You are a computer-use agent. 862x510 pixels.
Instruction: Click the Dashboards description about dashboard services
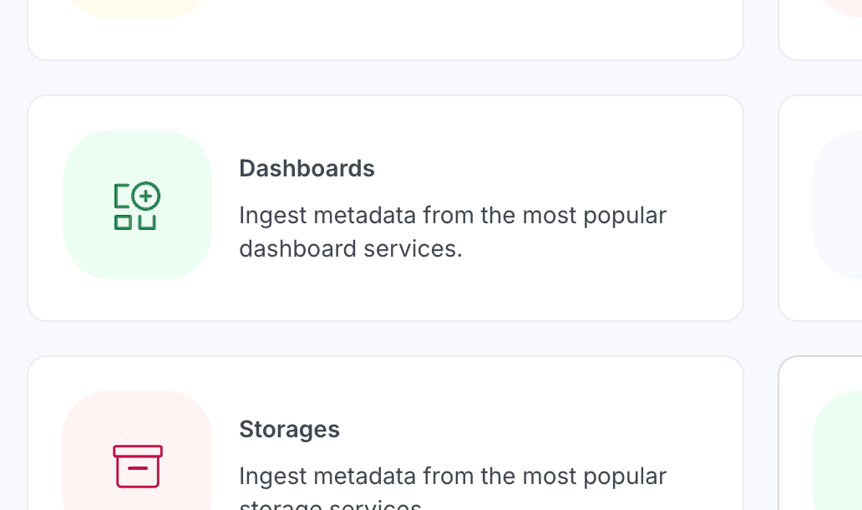(x=452, y=216)
